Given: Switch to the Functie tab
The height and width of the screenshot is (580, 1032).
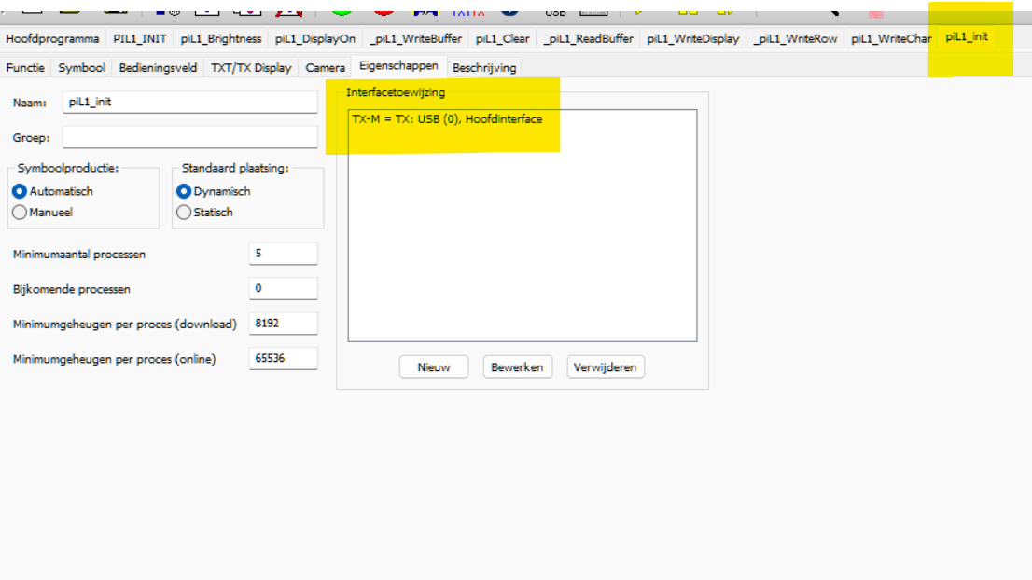Looking at the screenshot, I should tap(25, 68).
